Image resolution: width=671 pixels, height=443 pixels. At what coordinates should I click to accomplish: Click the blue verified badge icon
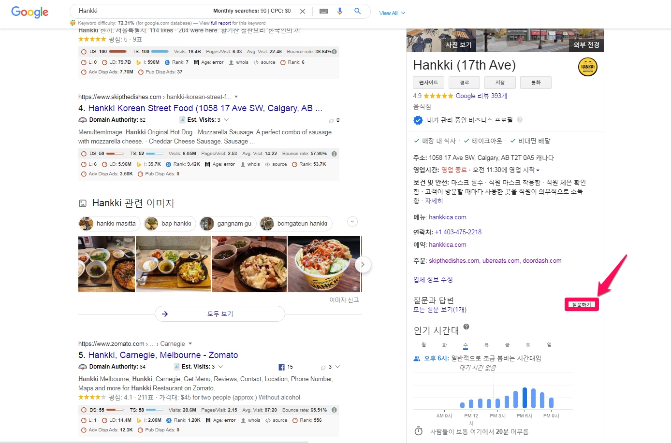[418, 120]
